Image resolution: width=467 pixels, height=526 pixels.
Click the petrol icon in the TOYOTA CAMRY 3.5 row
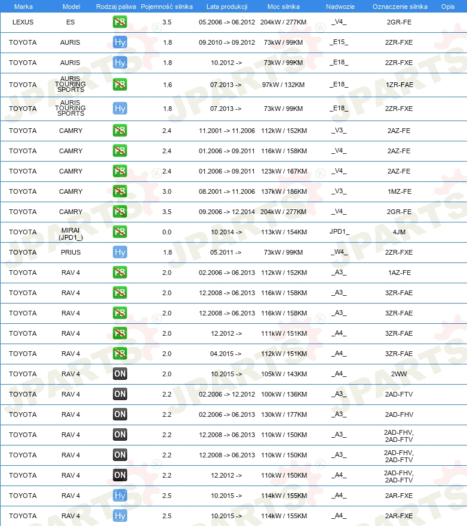click(x=120, y=212)
